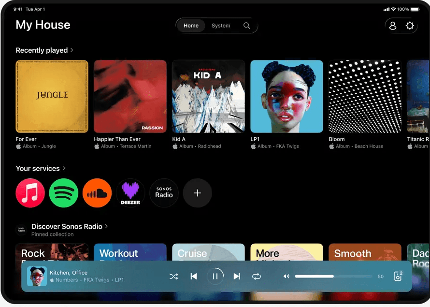Open the Rock radio station tile
Viewport: 430px width, 307px height.
point(52,252)
